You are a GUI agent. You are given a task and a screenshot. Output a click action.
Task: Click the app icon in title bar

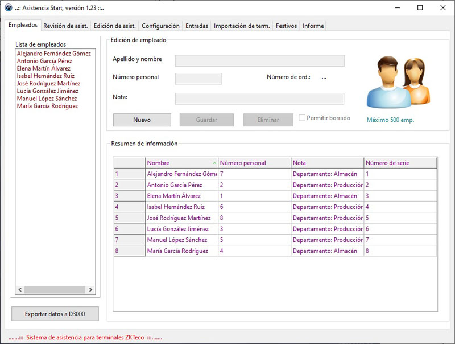(x=9, y=8)
